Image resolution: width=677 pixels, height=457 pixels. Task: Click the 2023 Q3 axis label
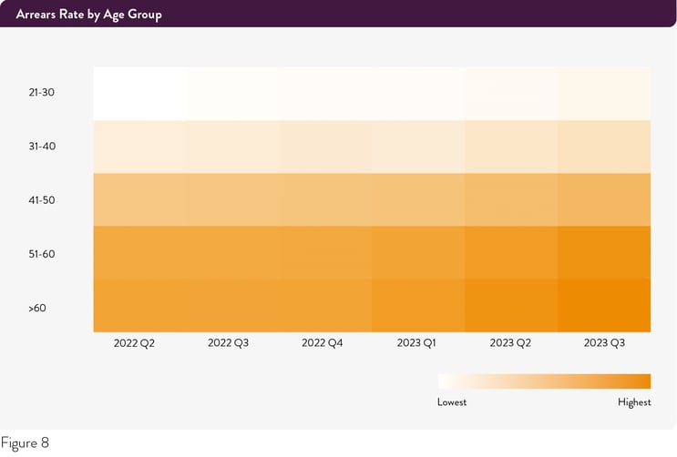(x=604, y=343)
